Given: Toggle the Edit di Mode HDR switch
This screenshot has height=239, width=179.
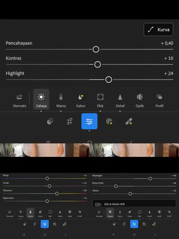Looking at the screenshot, I should coord(98,205).
